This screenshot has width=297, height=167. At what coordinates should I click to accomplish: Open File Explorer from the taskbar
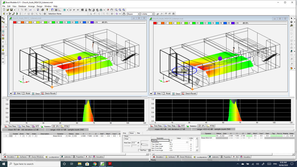click(x=79, y=164)
